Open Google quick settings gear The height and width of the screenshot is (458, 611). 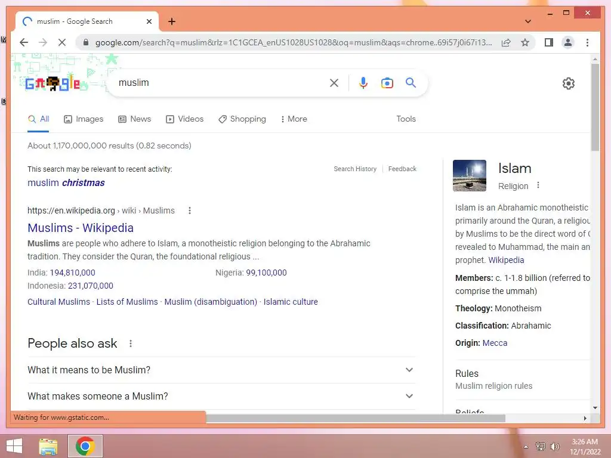click(x=569, y=83)
